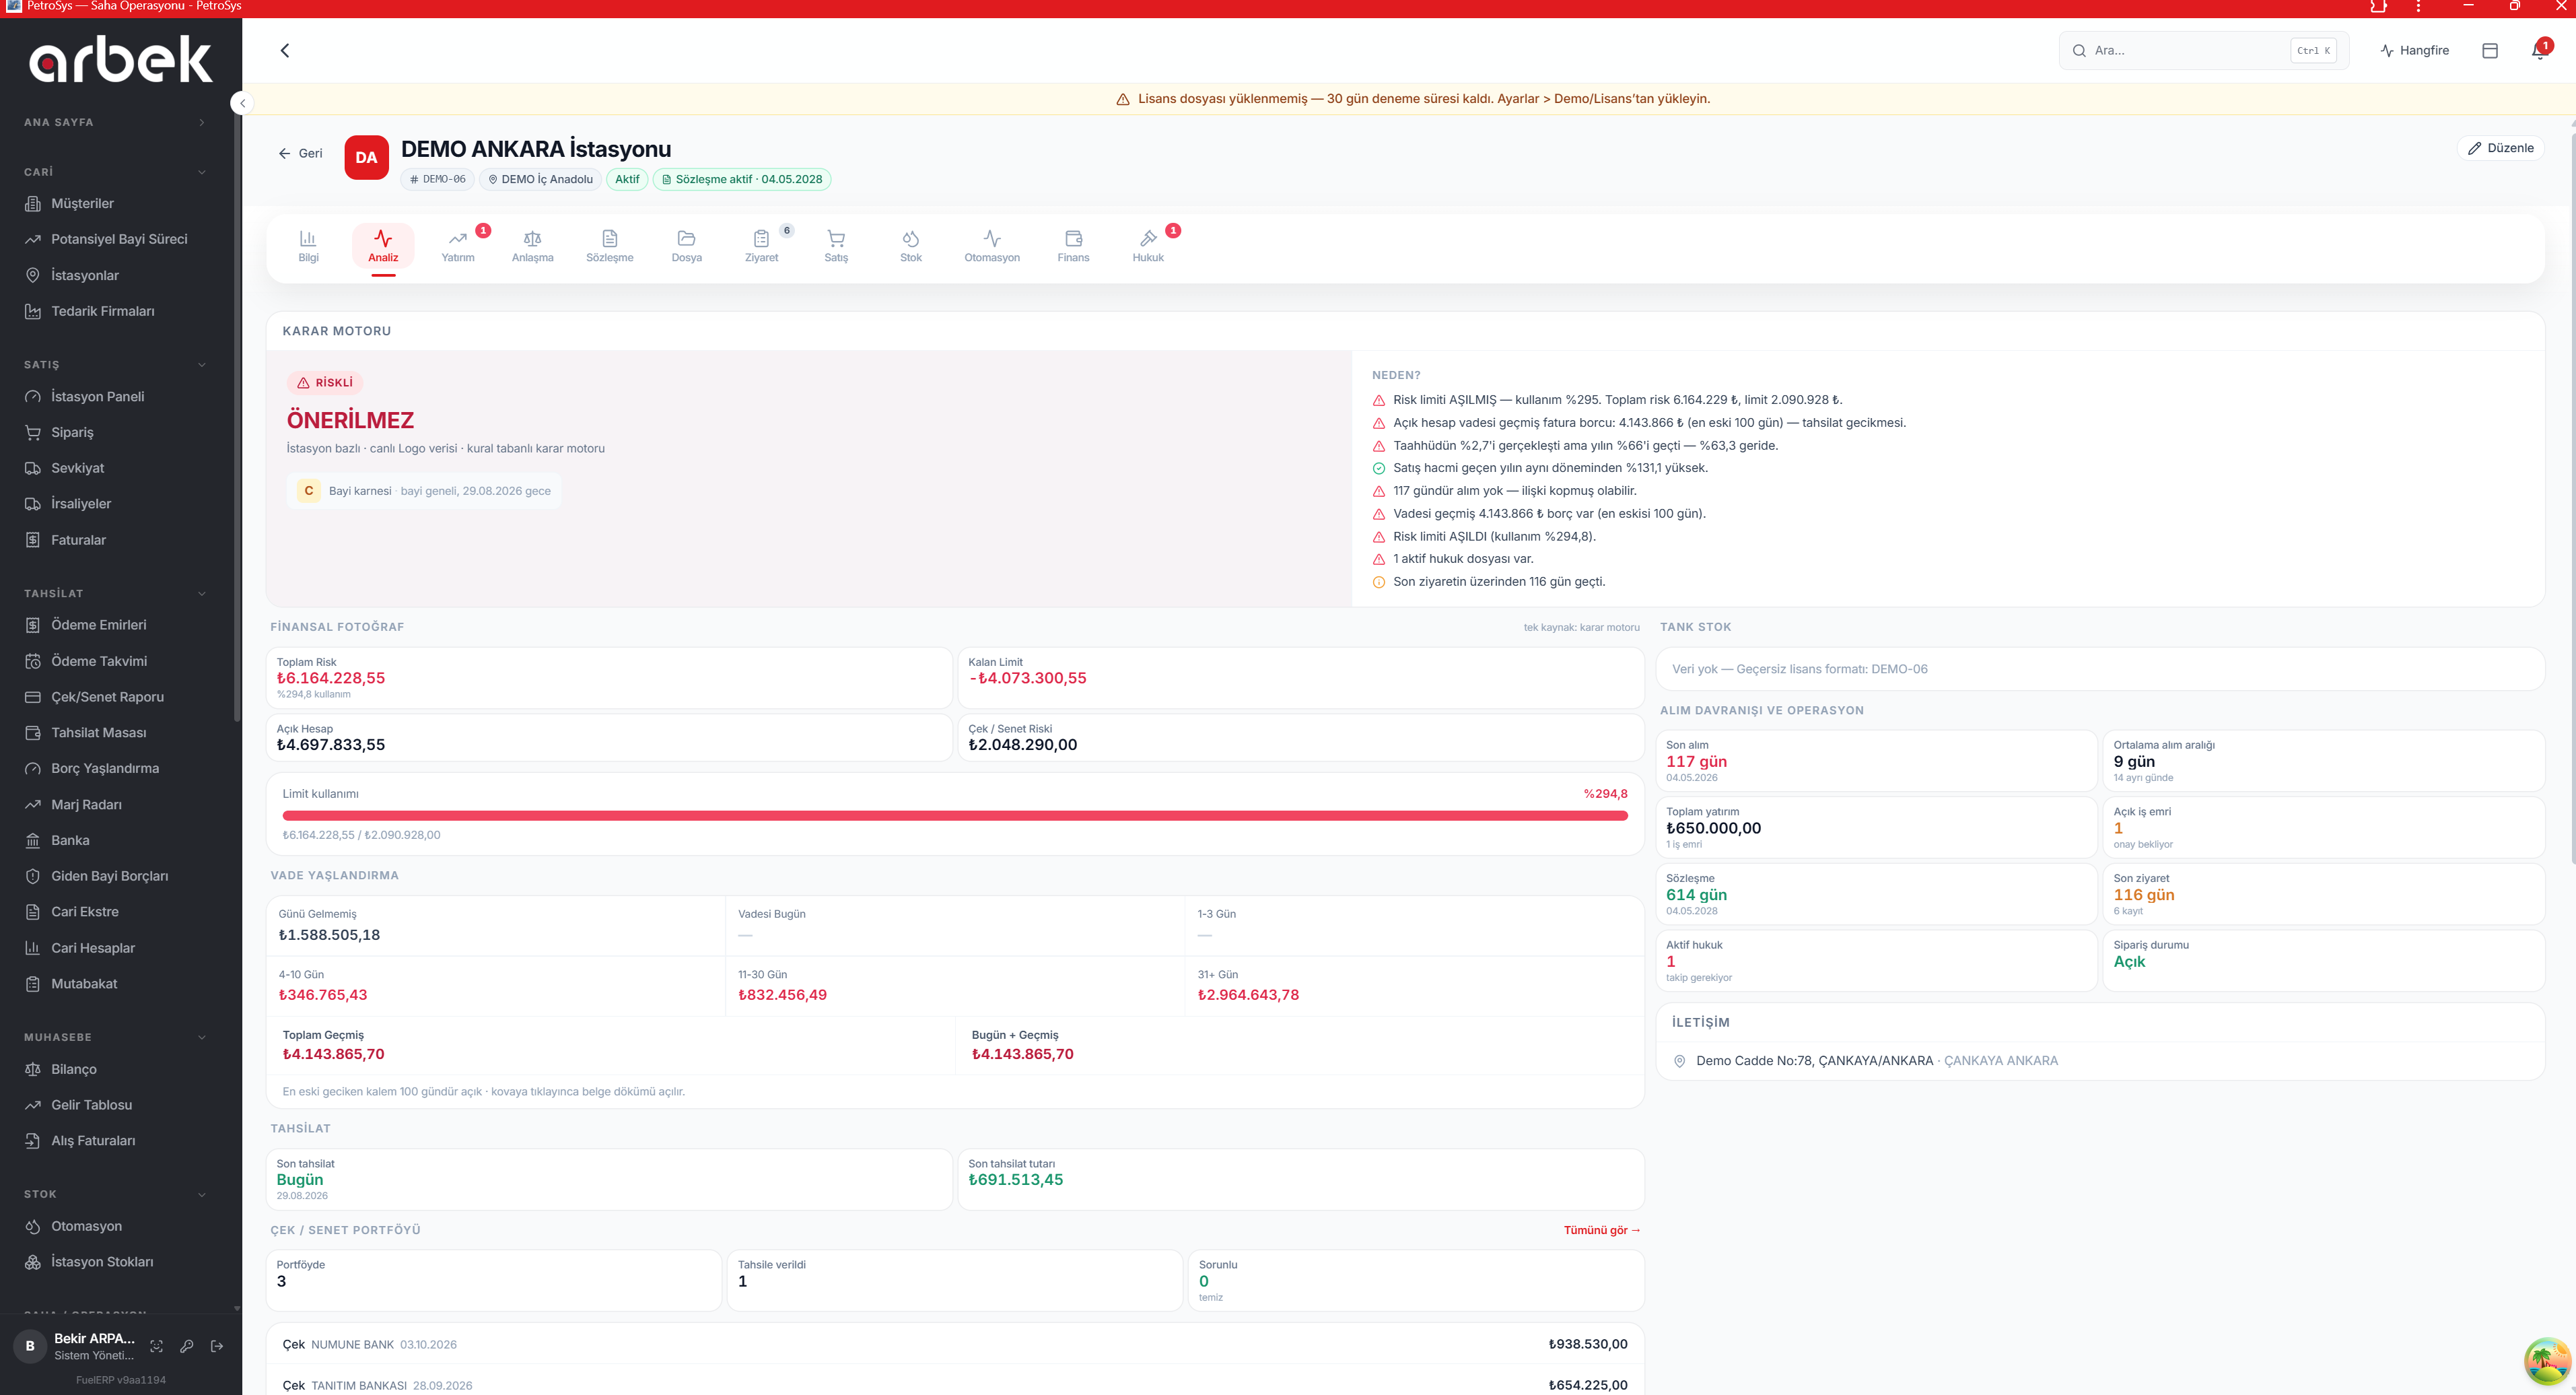Click the 31+ Gün aging bucket
The width and height of the screenshot is (2576, 1395).
point(1413,986)
